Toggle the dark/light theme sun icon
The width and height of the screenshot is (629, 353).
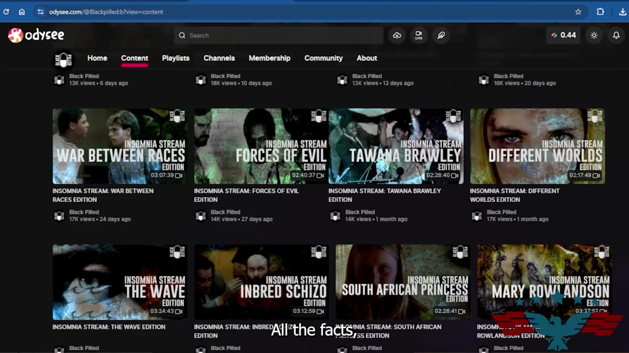(594, 35)
